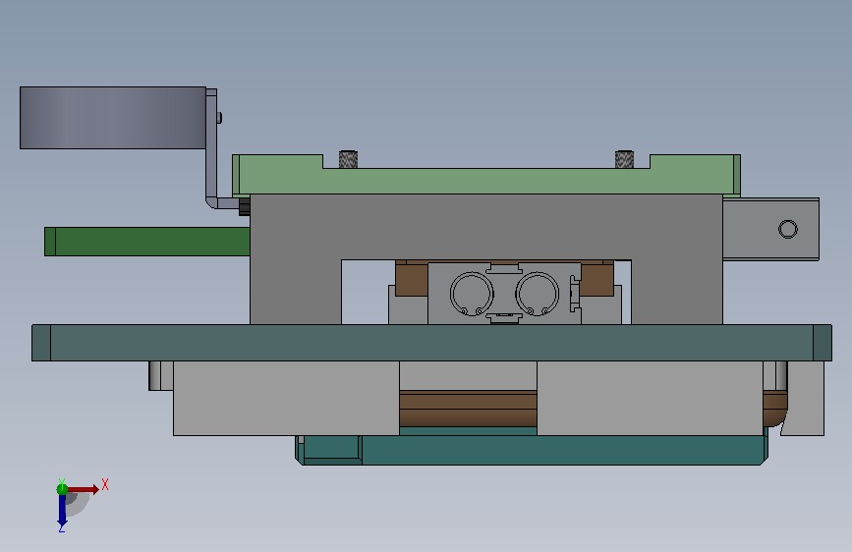Click the circular hole in the right bracket

(x=788, y=229)
